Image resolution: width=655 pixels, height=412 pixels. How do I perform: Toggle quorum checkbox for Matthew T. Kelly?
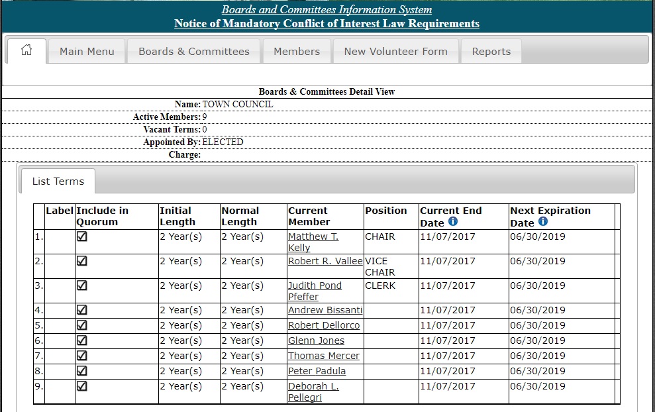click(x=82, y=236)
